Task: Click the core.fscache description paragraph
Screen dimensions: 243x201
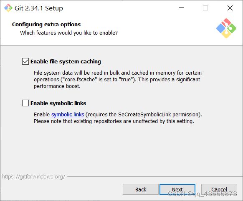Action: pos(118,79)
